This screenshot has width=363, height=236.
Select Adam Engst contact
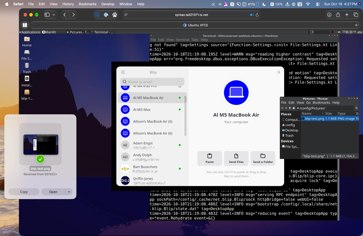152,145
